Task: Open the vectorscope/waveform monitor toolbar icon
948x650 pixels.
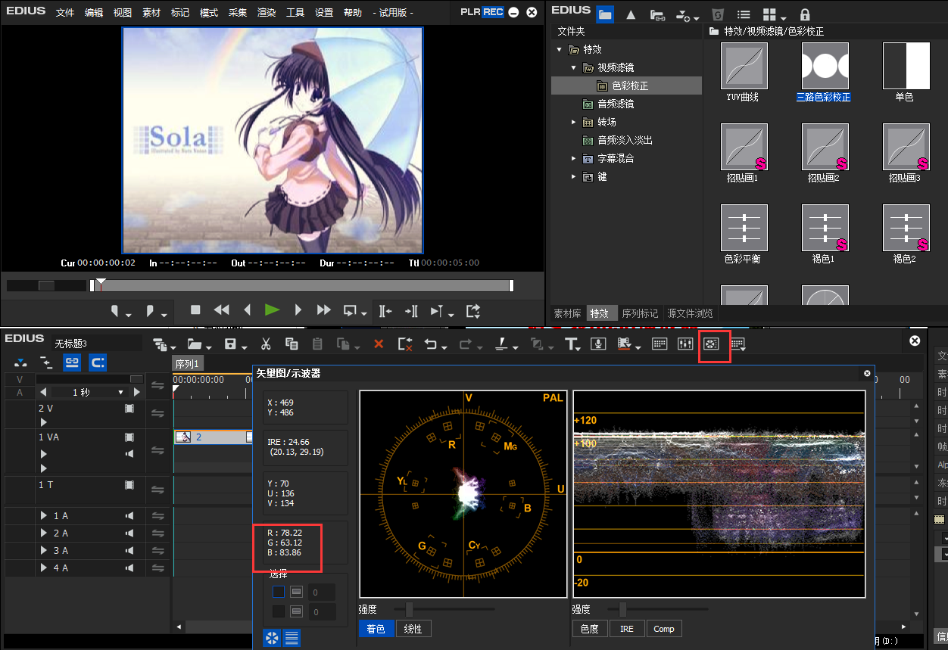Action: coord(710,344)
